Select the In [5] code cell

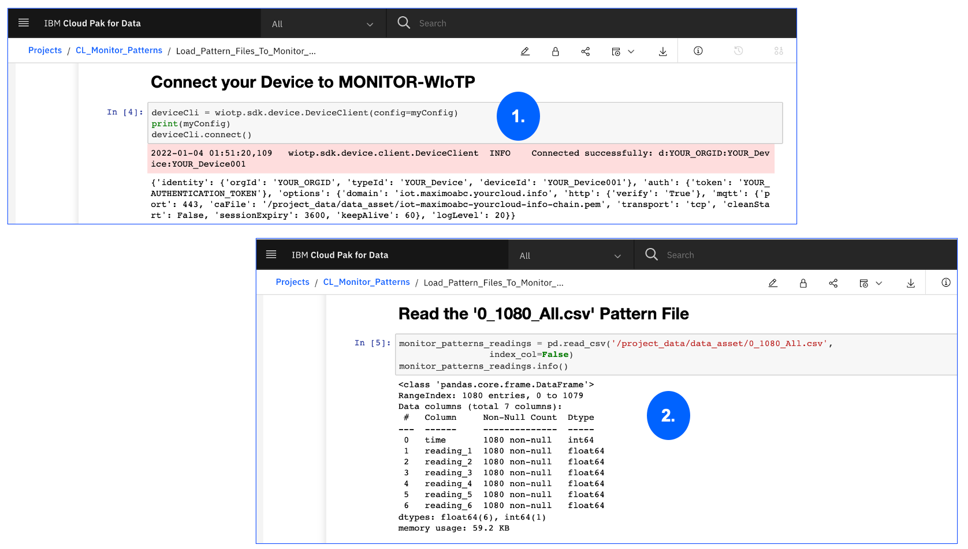pyautogui.click(x=676, y=354)
